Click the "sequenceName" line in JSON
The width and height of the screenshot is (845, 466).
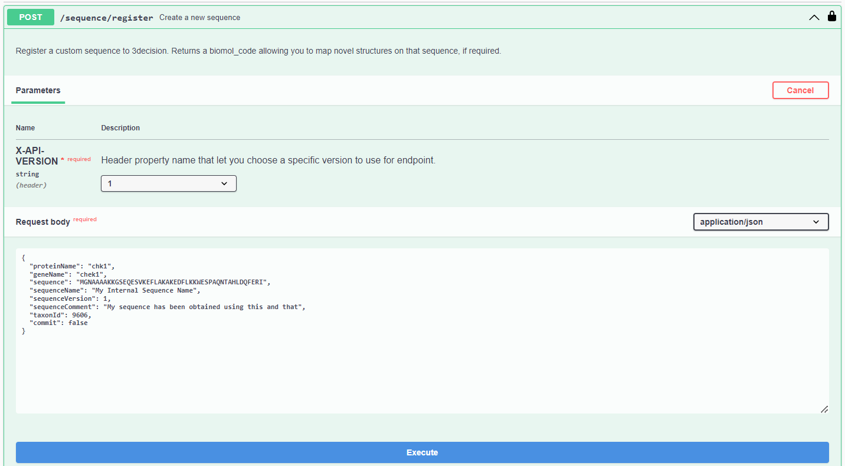(116, 290)
